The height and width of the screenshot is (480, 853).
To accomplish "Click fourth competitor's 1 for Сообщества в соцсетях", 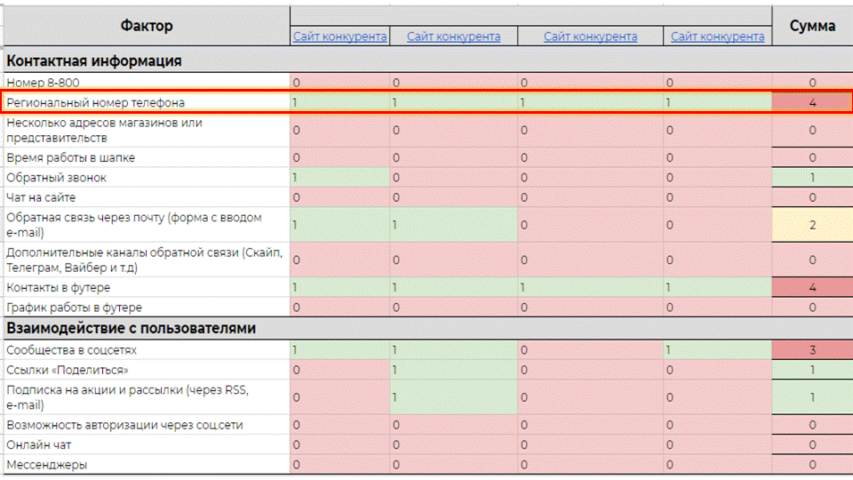I will point(718,350).
